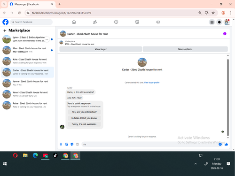Open the zoom magnifier icon in address bar
The image size is (235, 176).
[x=200, y=13]
